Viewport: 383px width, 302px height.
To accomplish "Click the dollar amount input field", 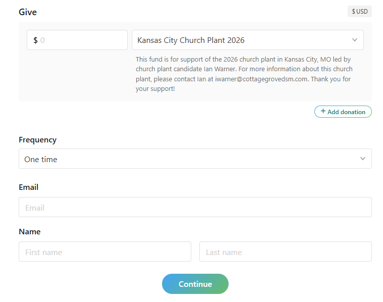I will tap(81, 40).
